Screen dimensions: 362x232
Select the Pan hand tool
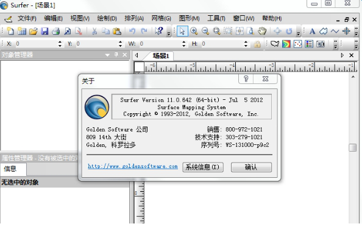pyautogui.click(x=262, y=31)
